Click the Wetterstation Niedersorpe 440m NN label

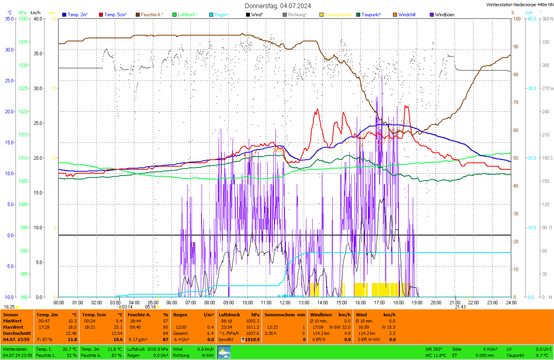520,5
